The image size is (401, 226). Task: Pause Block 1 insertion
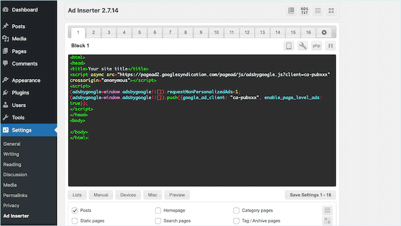pos(330,46)
